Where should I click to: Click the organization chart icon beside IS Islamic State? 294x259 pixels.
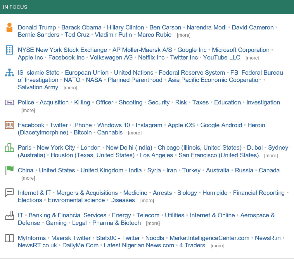click(x=9, y=73)
